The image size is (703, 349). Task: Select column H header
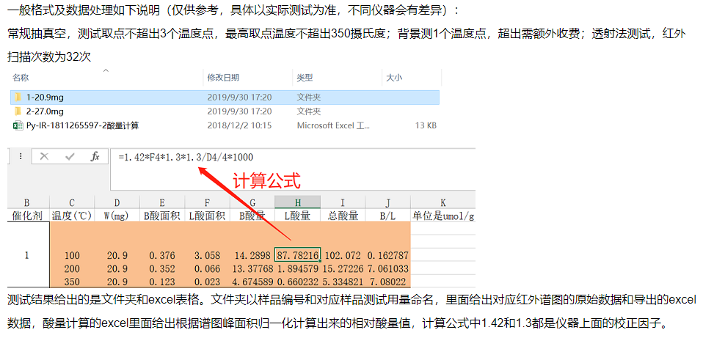coord(297,202)
